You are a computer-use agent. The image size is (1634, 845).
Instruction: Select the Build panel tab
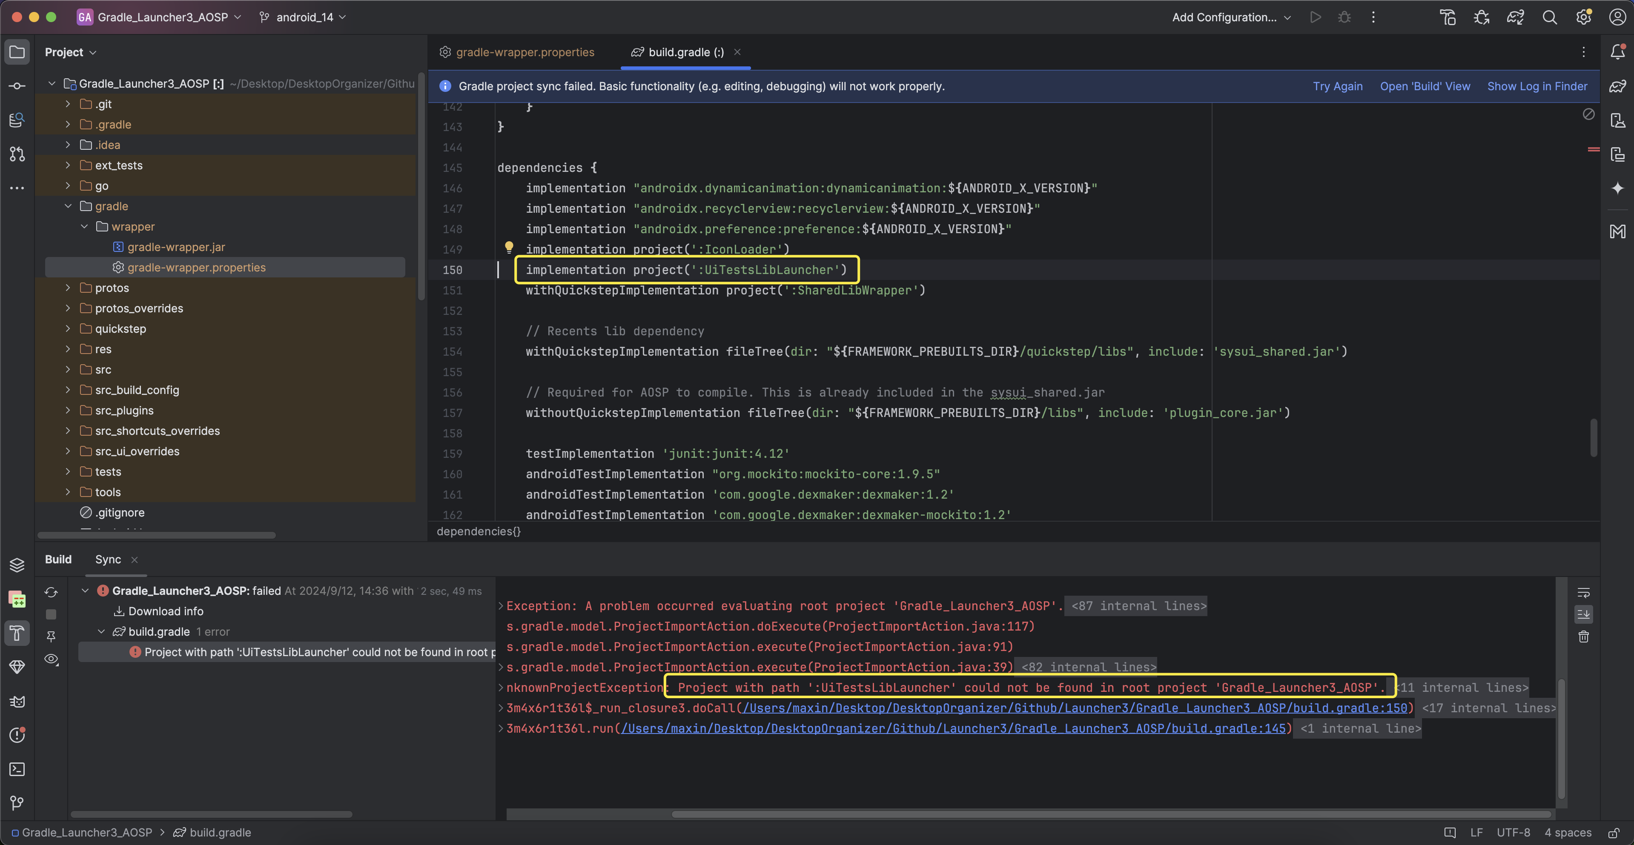click(x=58, y=559)
